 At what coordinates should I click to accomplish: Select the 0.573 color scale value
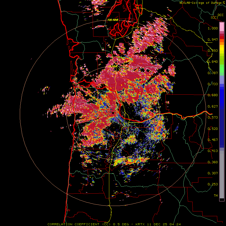213,118
